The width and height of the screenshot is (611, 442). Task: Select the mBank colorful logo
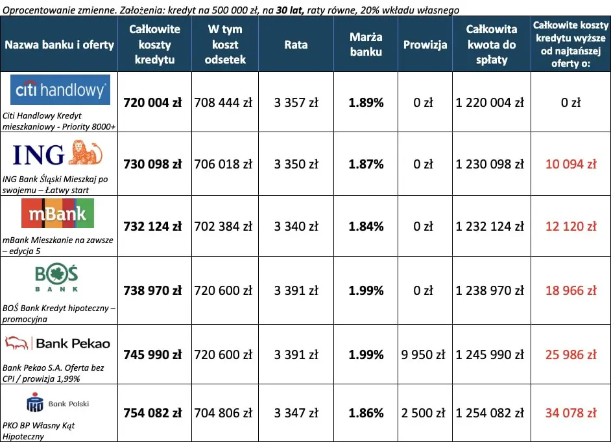pyautogui.click(x=58, y=213)
